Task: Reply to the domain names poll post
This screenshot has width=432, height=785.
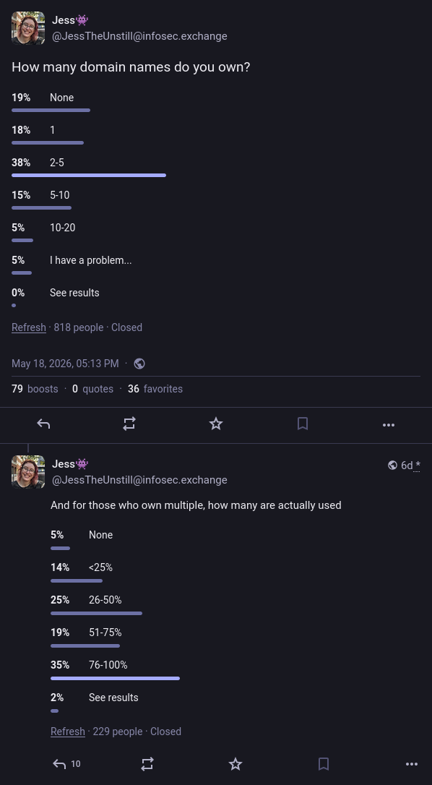Action: click(43, 424)
